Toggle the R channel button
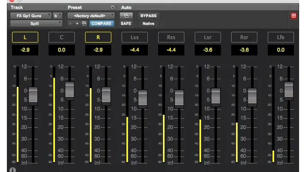Image resolution: width=306 pixels, height=172 pixels. click(x=98, y=37)
